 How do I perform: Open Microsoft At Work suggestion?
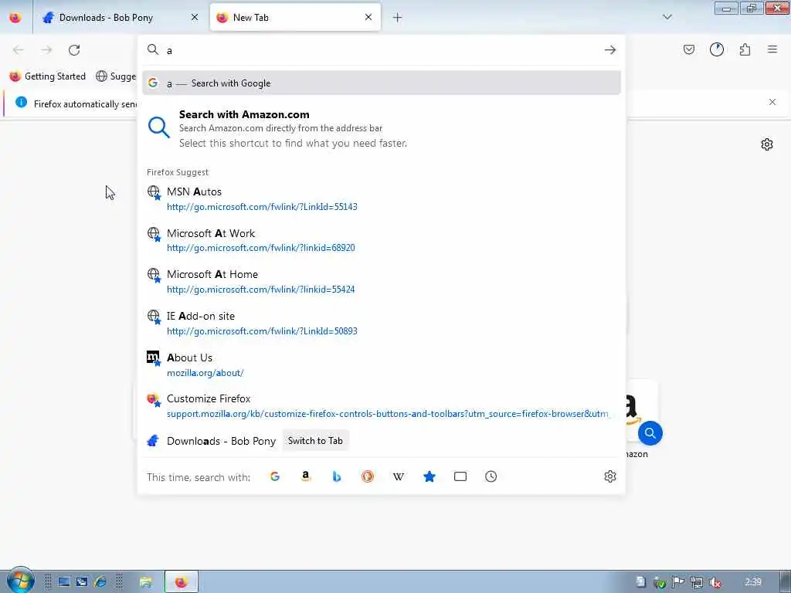382,240
